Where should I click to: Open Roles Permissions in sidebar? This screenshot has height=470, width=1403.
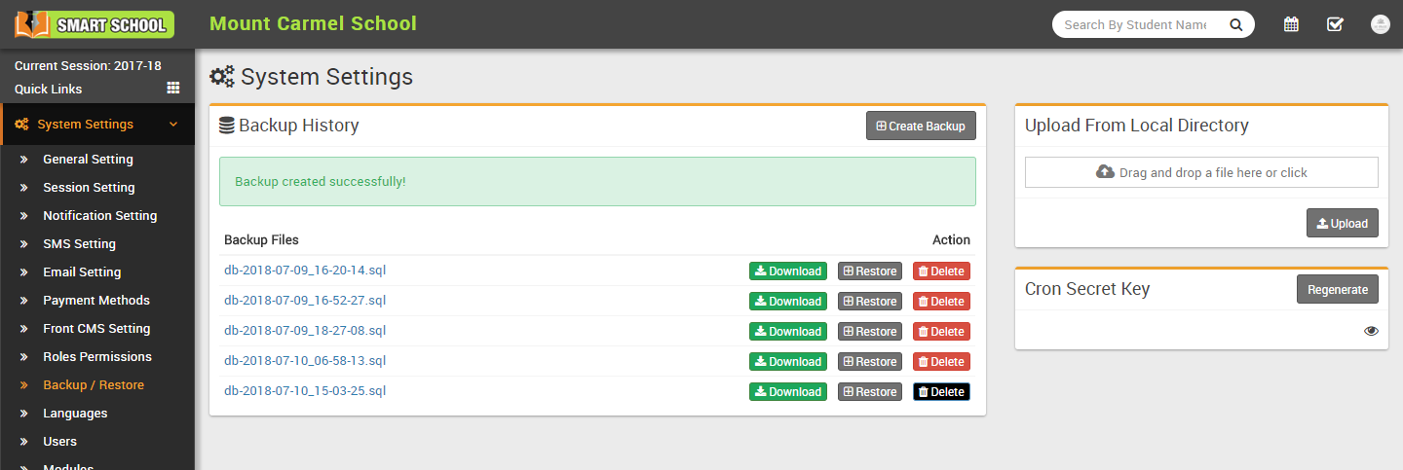97,357
